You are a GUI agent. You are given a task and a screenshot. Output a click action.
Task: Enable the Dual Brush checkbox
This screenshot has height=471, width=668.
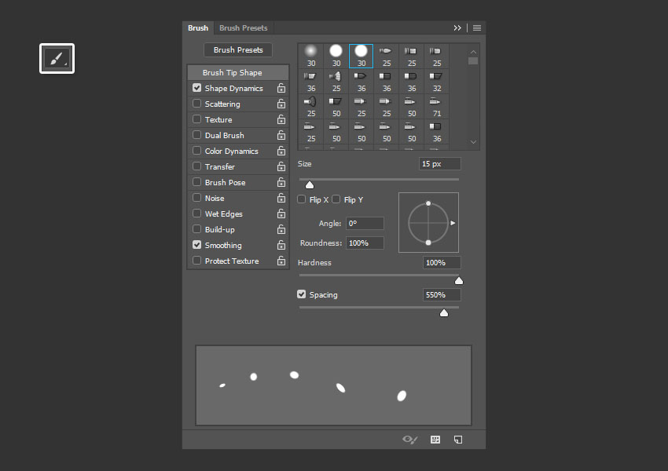[x=196, y=135]
